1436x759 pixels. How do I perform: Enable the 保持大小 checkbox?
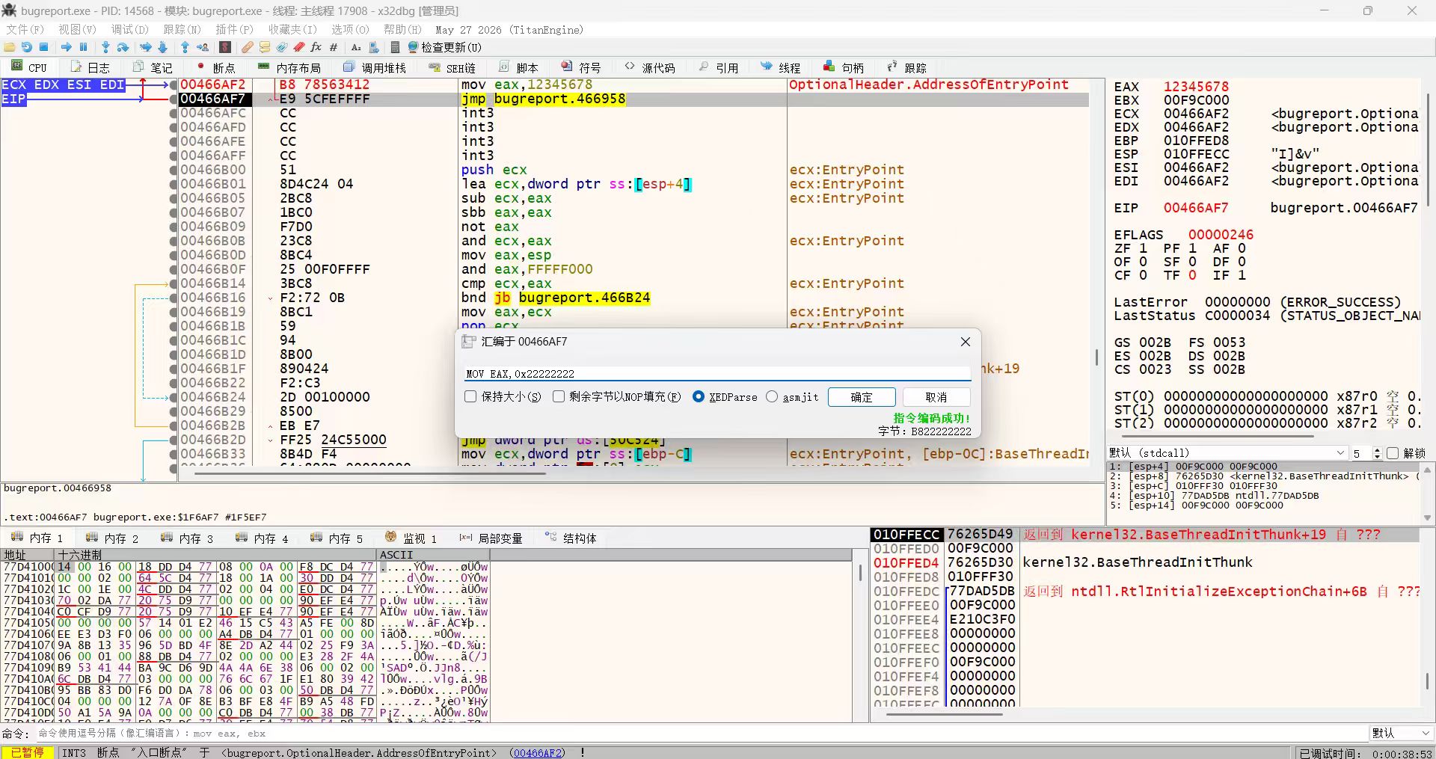pos(470,396)
